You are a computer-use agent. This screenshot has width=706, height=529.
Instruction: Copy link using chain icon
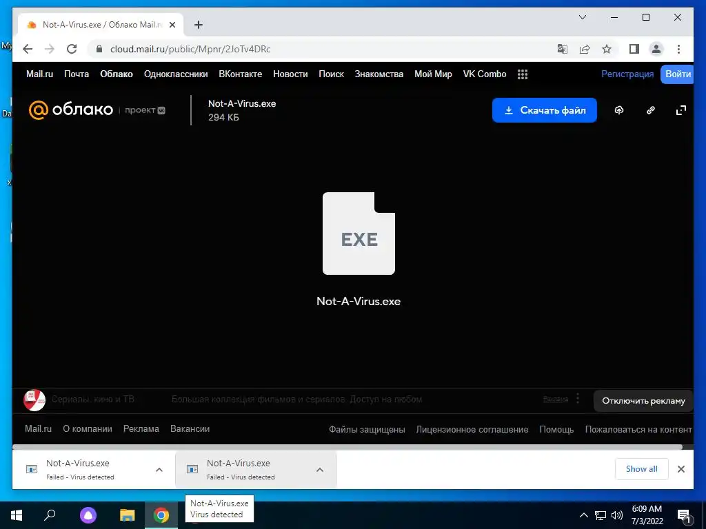651,110
